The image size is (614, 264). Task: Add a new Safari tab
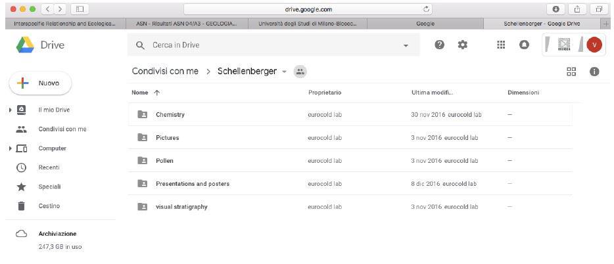(x=607, y=24)
